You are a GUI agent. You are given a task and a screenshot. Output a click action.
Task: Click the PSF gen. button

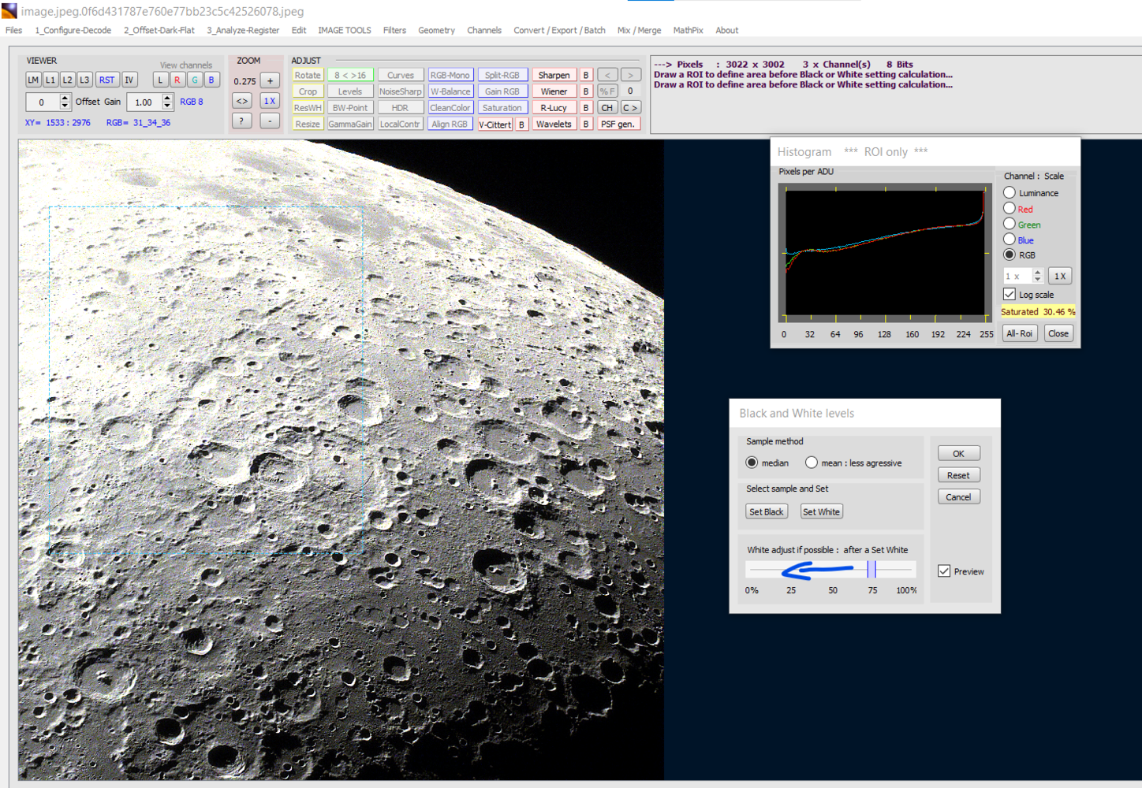click(618, 124)
